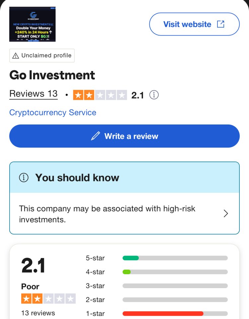
Task: Click the Poor star rating in summary card
Action: pos(48,298)
